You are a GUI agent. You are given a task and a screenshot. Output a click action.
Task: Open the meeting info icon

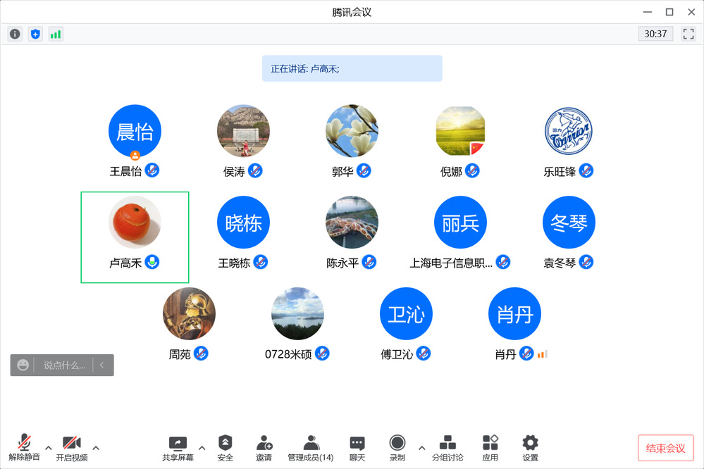click(x=15, y=34)
